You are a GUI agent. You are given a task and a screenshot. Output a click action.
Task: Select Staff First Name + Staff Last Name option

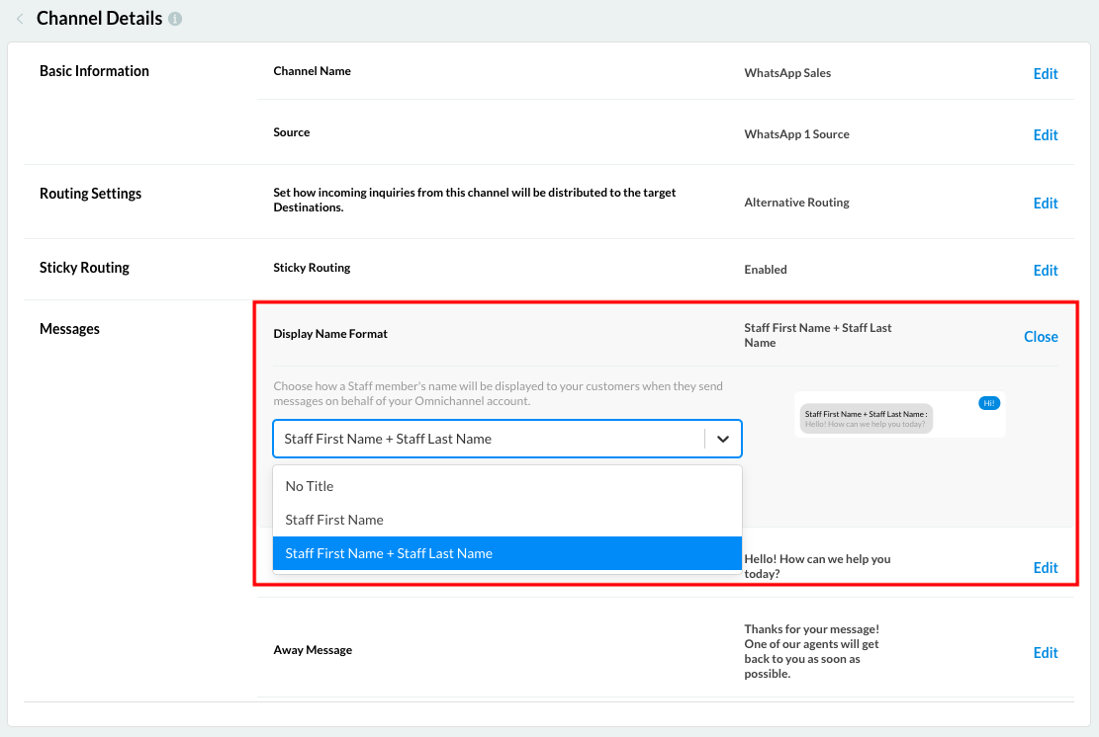pos(506,553)
